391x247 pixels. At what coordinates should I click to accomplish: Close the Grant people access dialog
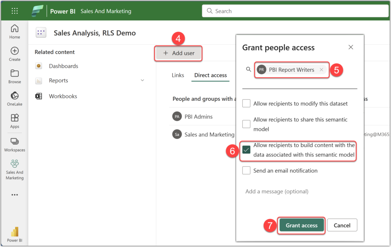(x=351, y=47)
